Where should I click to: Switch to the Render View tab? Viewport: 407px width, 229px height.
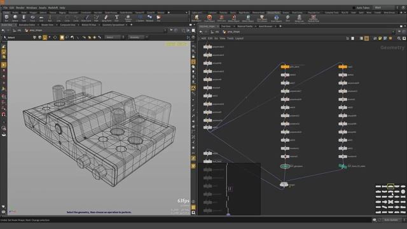[47, 25]
